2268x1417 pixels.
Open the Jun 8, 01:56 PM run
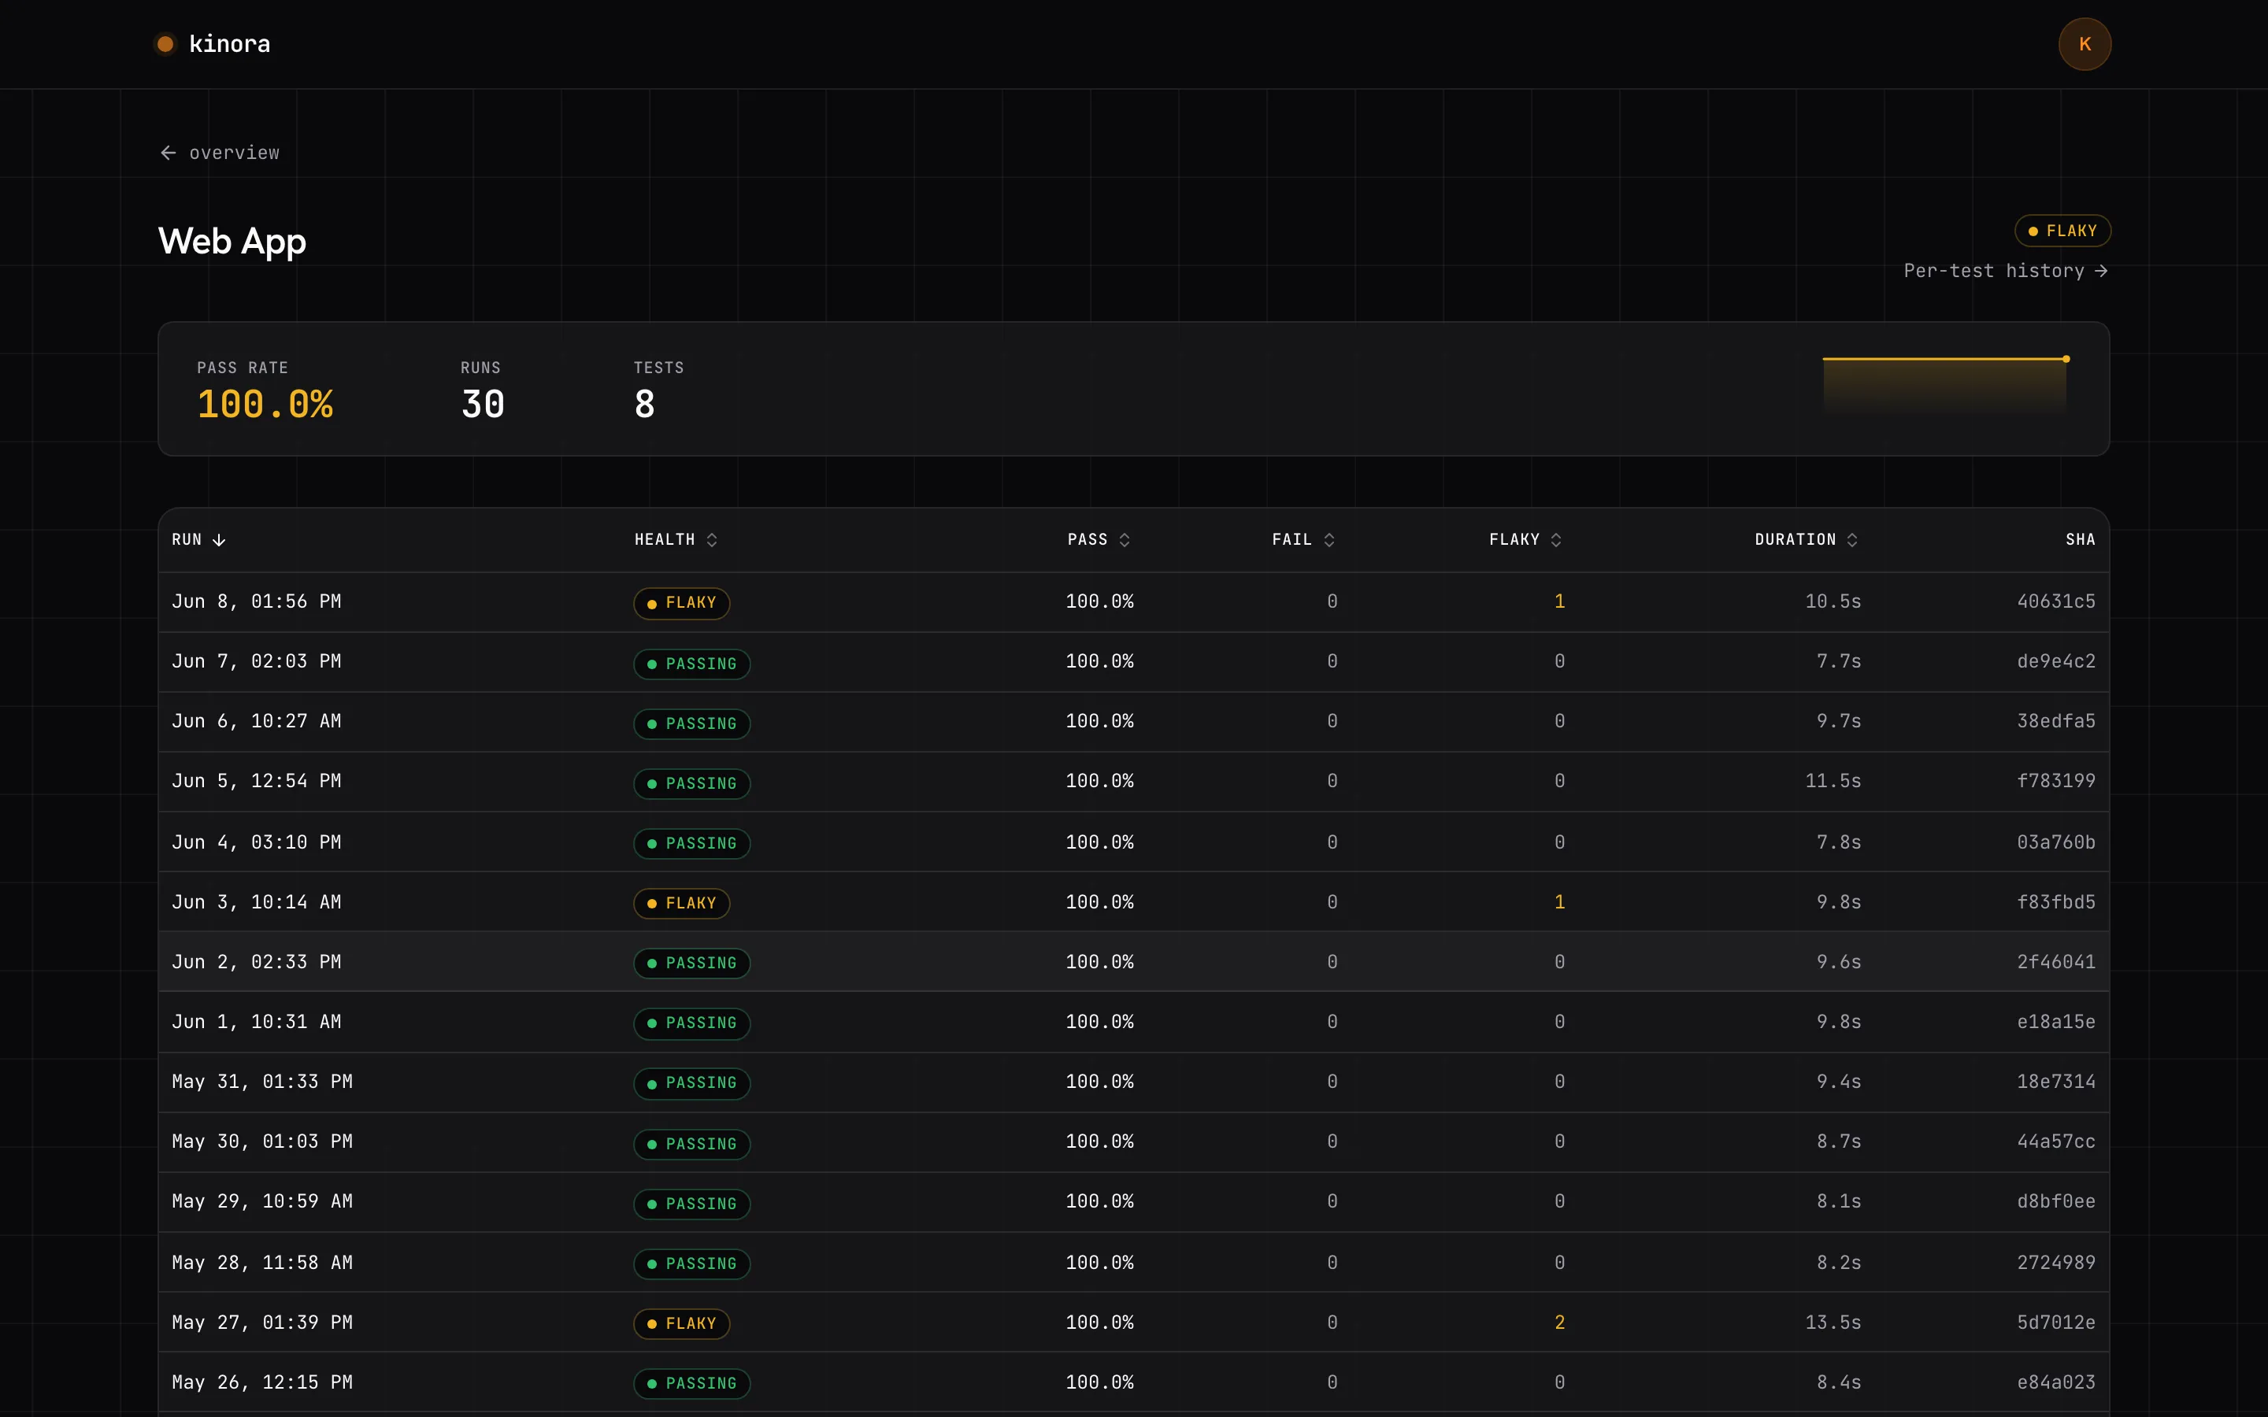[1134, 601]
